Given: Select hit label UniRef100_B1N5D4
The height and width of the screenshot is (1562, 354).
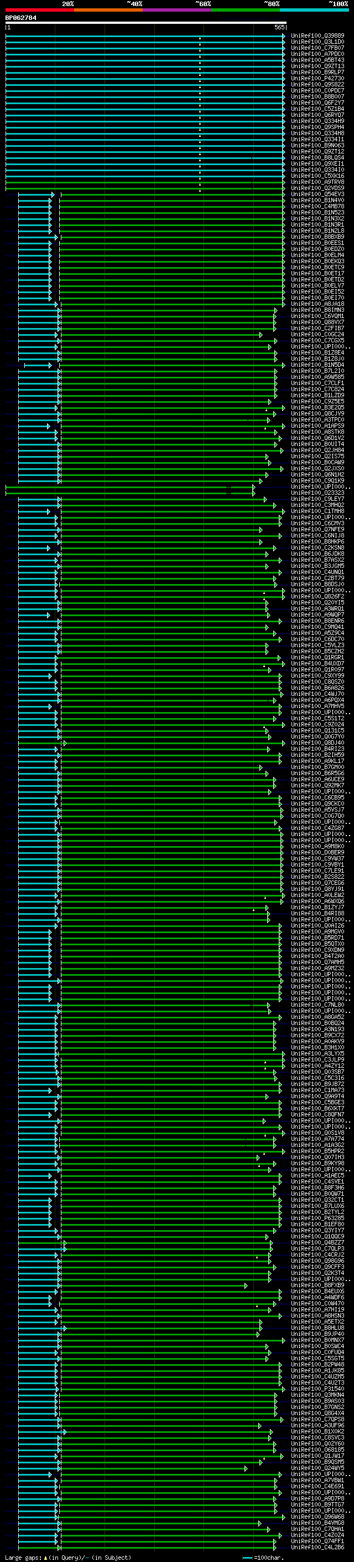Looking at the screenshot, I should point(317,365).
